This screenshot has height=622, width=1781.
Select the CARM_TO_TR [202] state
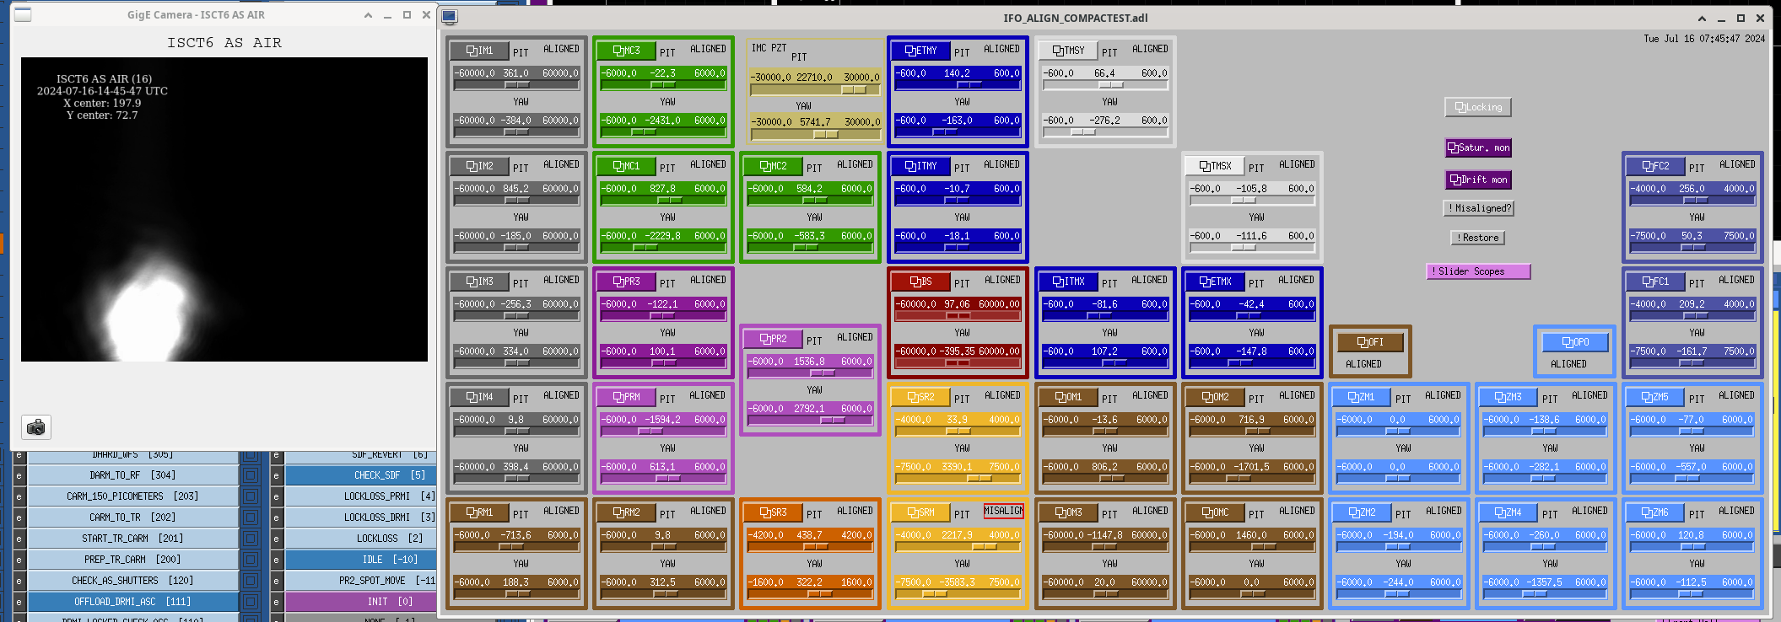pyautogui.click(x=132, y=517)
